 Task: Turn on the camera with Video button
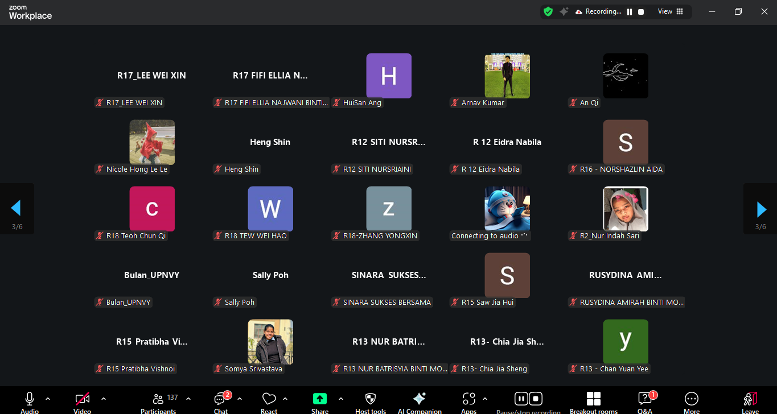point(83,399)
